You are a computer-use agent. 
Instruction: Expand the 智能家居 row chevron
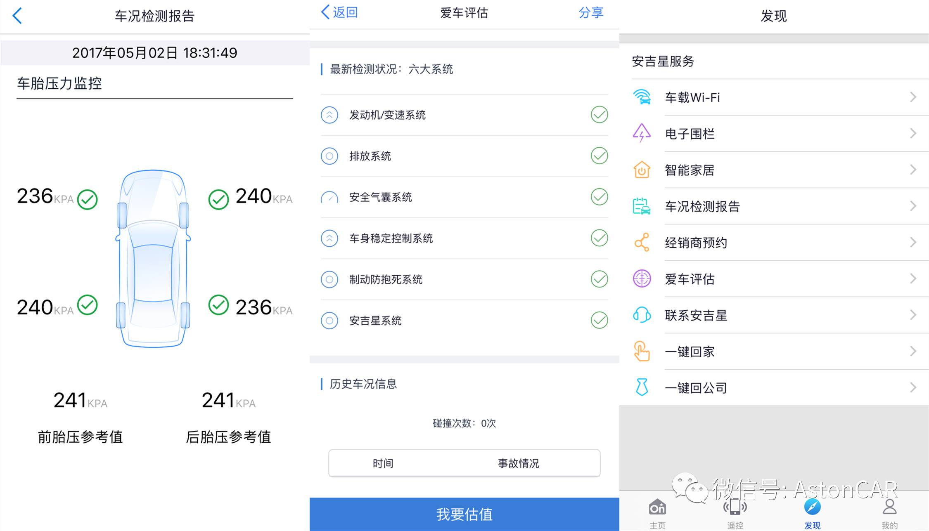(913, 170)
